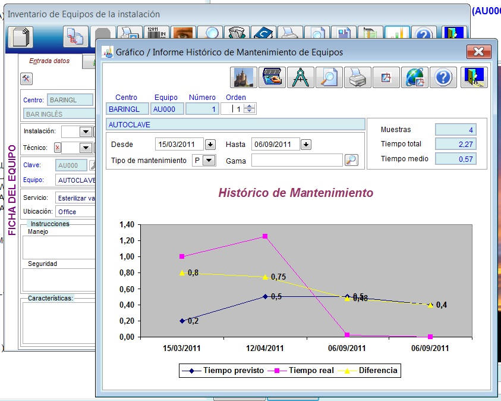Click the hammer and wrench tools icon
The width and height of the screenshot is (501, 401).
27,79
